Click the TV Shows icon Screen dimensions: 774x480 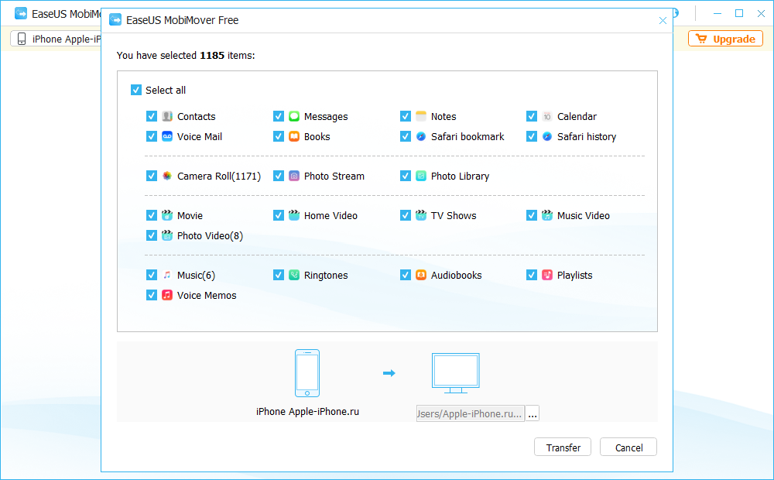pos(421,215)
